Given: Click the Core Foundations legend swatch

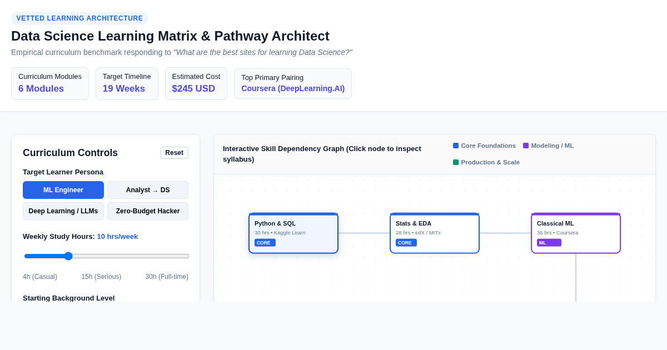Looking at the screenshot, I should pyautogui.click(x=456, y=146).
